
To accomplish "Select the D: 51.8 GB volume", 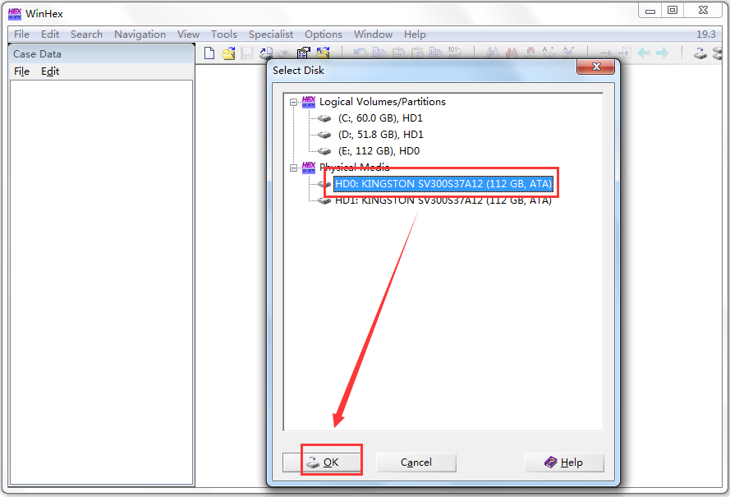I will point(381,135).
